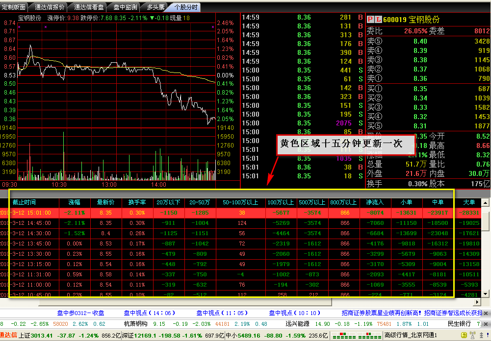Click the antenna signal icon in status bar

[472, 336]
